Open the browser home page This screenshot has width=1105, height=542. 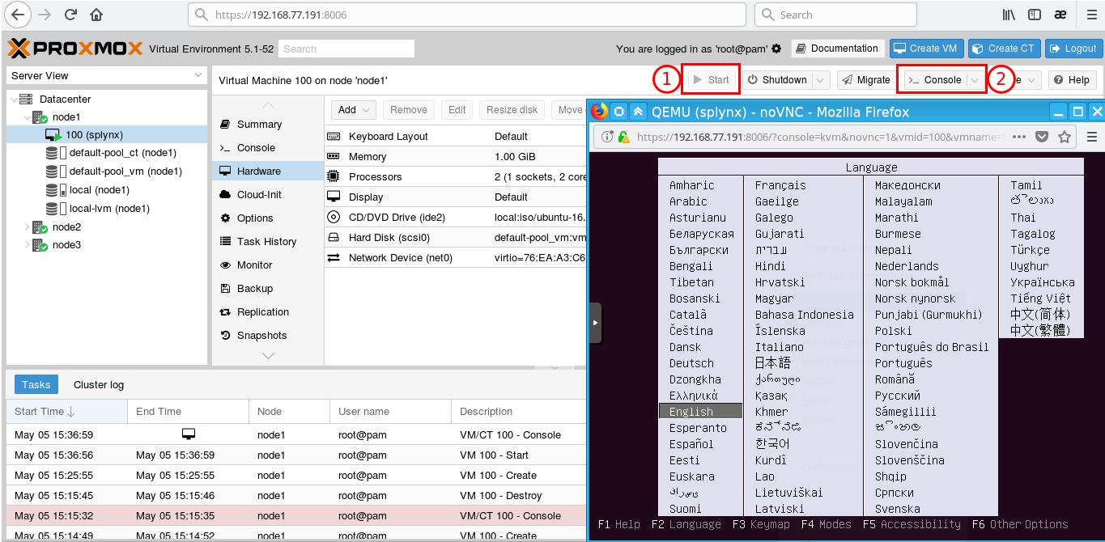pyautogui.click(x=96, y=15)
